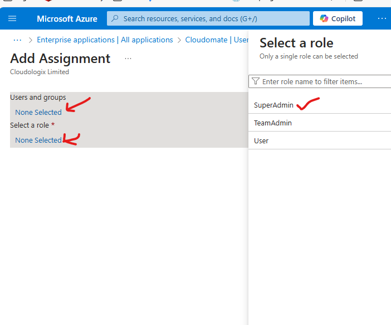Click the Select a role panel title
The width and height of the screenshot is (391, 325).
click(296, 43)
